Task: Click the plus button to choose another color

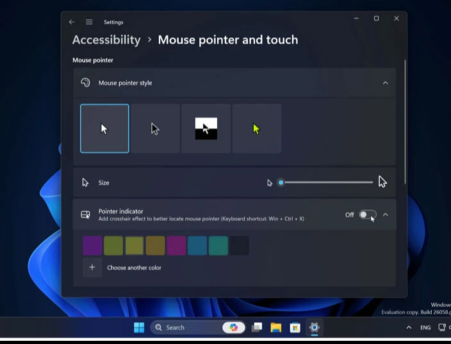Action: pyautogui.click(x=92, y=268)
